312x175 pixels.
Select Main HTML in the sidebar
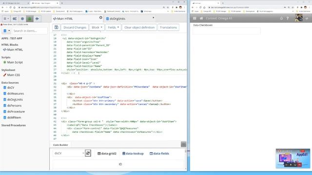pyautogui.click(x=13, y=50)
